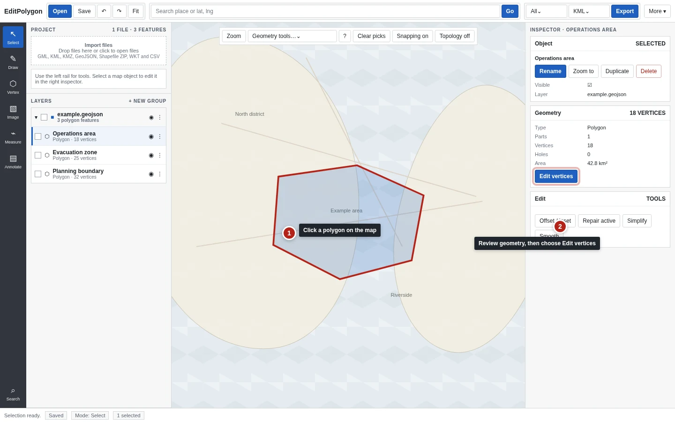
Task: Hide the Operations area layer
Action: pos(151,136)
